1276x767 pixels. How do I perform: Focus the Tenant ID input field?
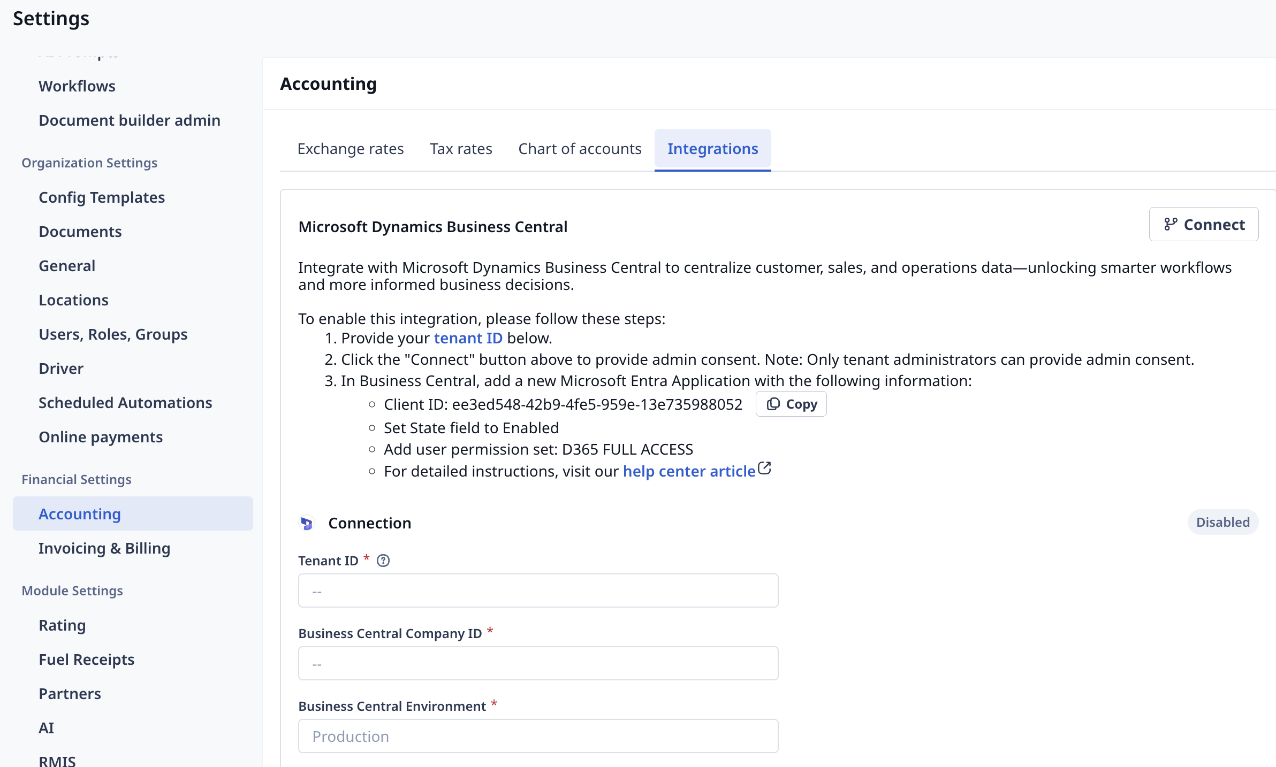click(x=538, y=590)
